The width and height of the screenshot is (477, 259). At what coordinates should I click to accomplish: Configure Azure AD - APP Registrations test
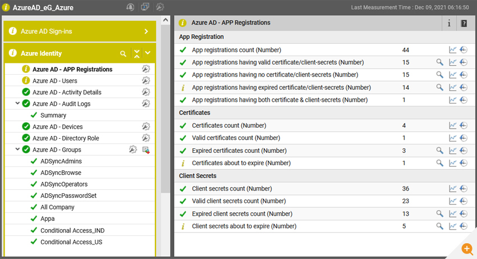pos(146,69)
